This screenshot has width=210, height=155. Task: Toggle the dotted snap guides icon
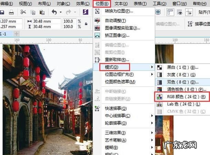click(x=189, y=12)
